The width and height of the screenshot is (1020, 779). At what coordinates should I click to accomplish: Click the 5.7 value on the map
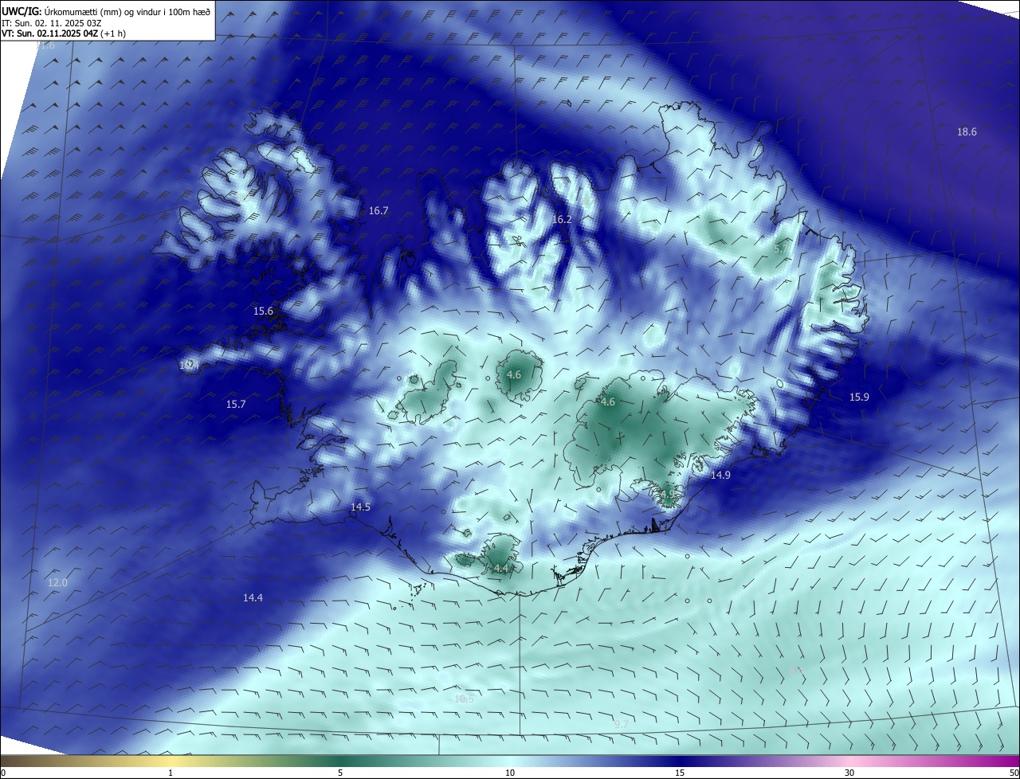click(x=781, y=249)
